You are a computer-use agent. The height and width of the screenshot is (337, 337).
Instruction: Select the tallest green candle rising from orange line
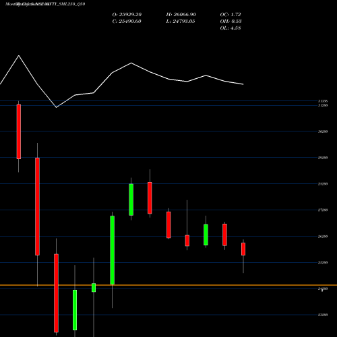click(112, 250)
